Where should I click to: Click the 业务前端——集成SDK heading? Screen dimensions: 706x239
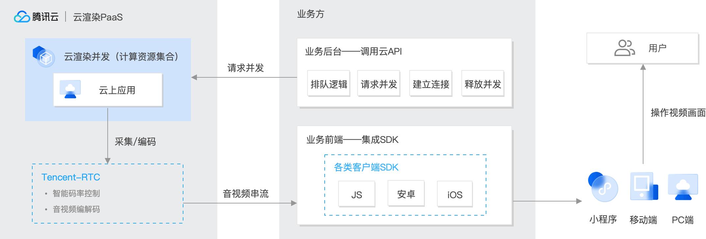point(352,140)
